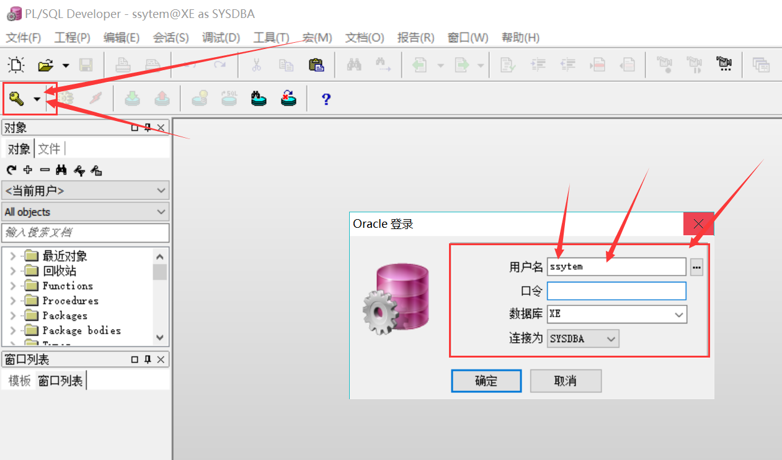This screenshot has width=782, height=460.
Task: Open the <当前用户> dropdown
Action: (85, 191)
